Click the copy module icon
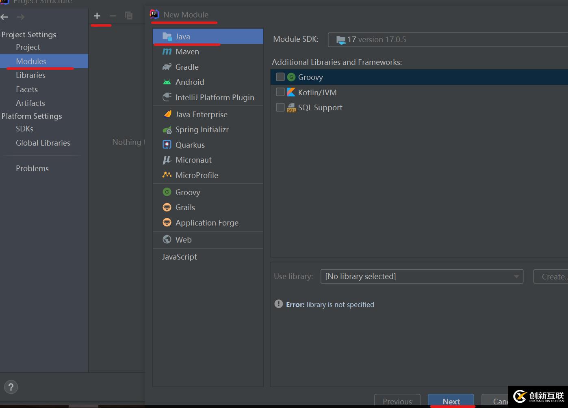This screenshot has height=408, width=568. (x=129, y=16)
